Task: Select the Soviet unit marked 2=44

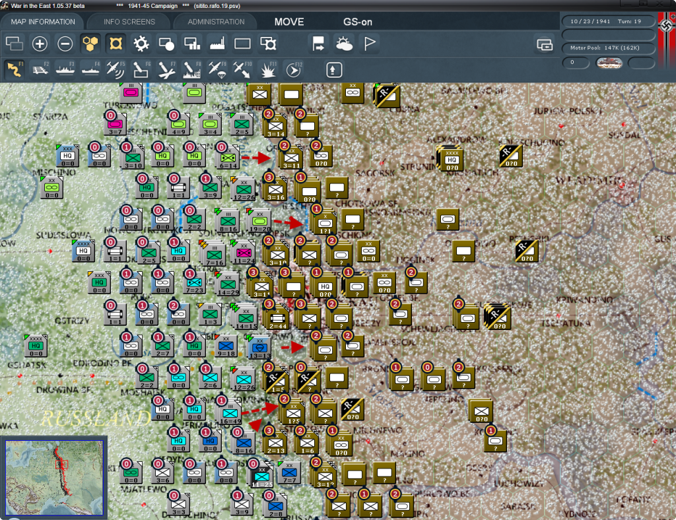Action: click(x=277, y=317)
